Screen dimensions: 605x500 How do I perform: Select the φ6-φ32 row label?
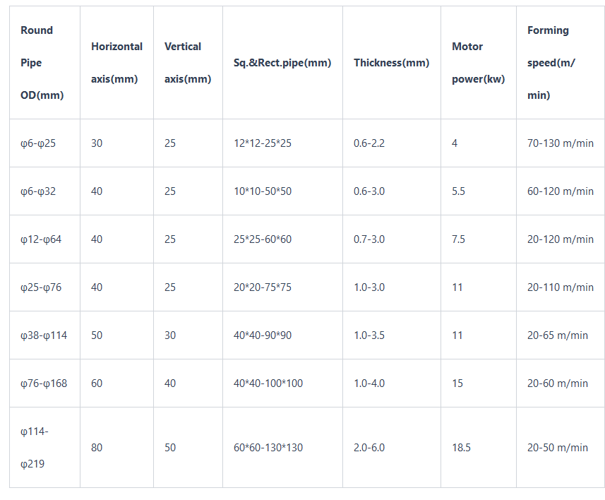pyautogui.click(x=38, y=191)
